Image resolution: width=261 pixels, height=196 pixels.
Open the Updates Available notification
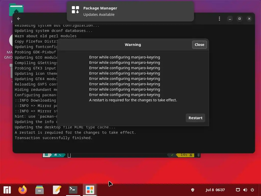point(130,11)
